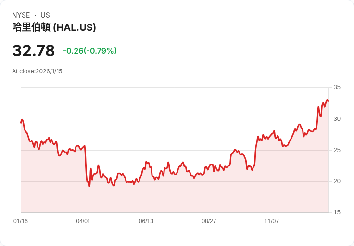Click the 01/16 date axis label

(21, 221)
